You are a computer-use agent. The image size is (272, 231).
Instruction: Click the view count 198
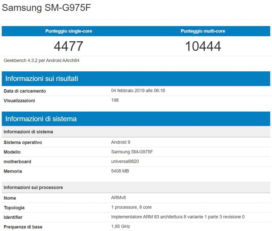[115, 100]
